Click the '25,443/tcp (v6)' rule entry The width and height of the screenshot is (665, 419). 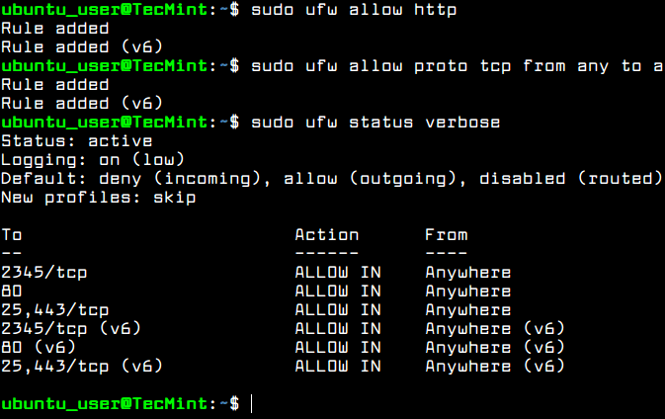(x=82, y=366)
